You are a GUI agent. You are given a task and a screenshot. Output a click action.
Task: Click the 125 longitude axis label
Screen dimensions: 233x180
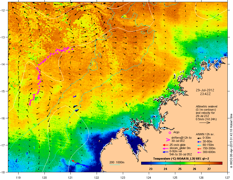(x=175, y=177)
